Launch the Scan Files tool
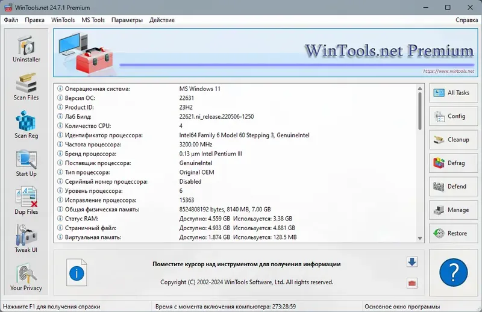 click(26, 87)
